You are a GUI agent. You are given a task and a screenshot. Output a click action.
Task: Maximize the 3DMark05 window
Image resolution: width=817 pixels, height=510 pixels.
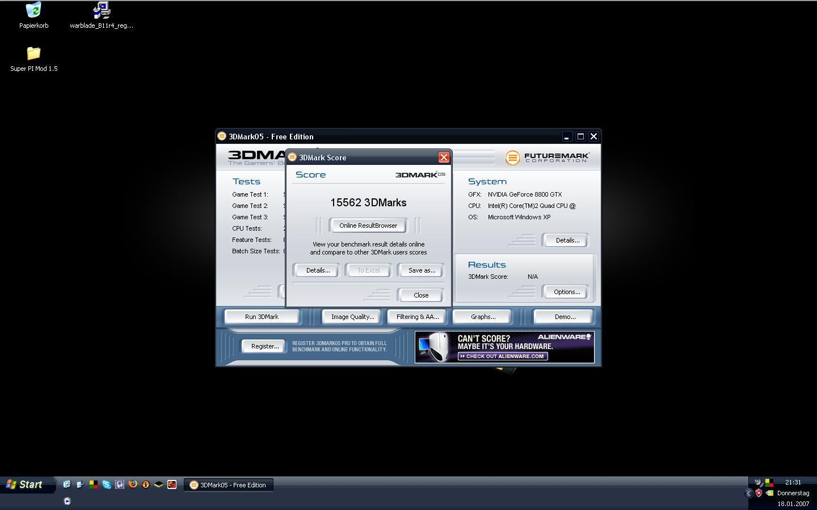pos(580,137)
